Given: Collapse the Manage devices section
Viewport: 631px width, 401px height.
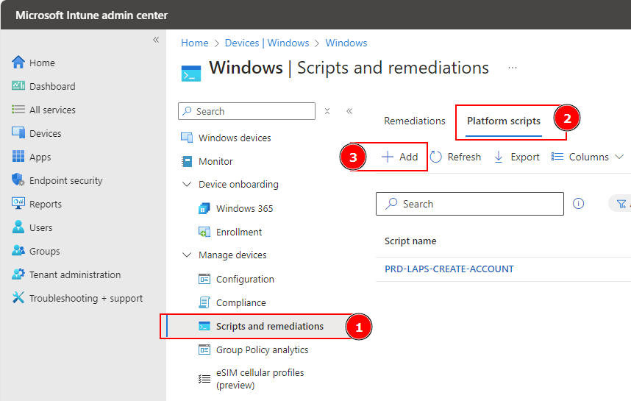Looking at the screenshot, I should coord(187,255).
